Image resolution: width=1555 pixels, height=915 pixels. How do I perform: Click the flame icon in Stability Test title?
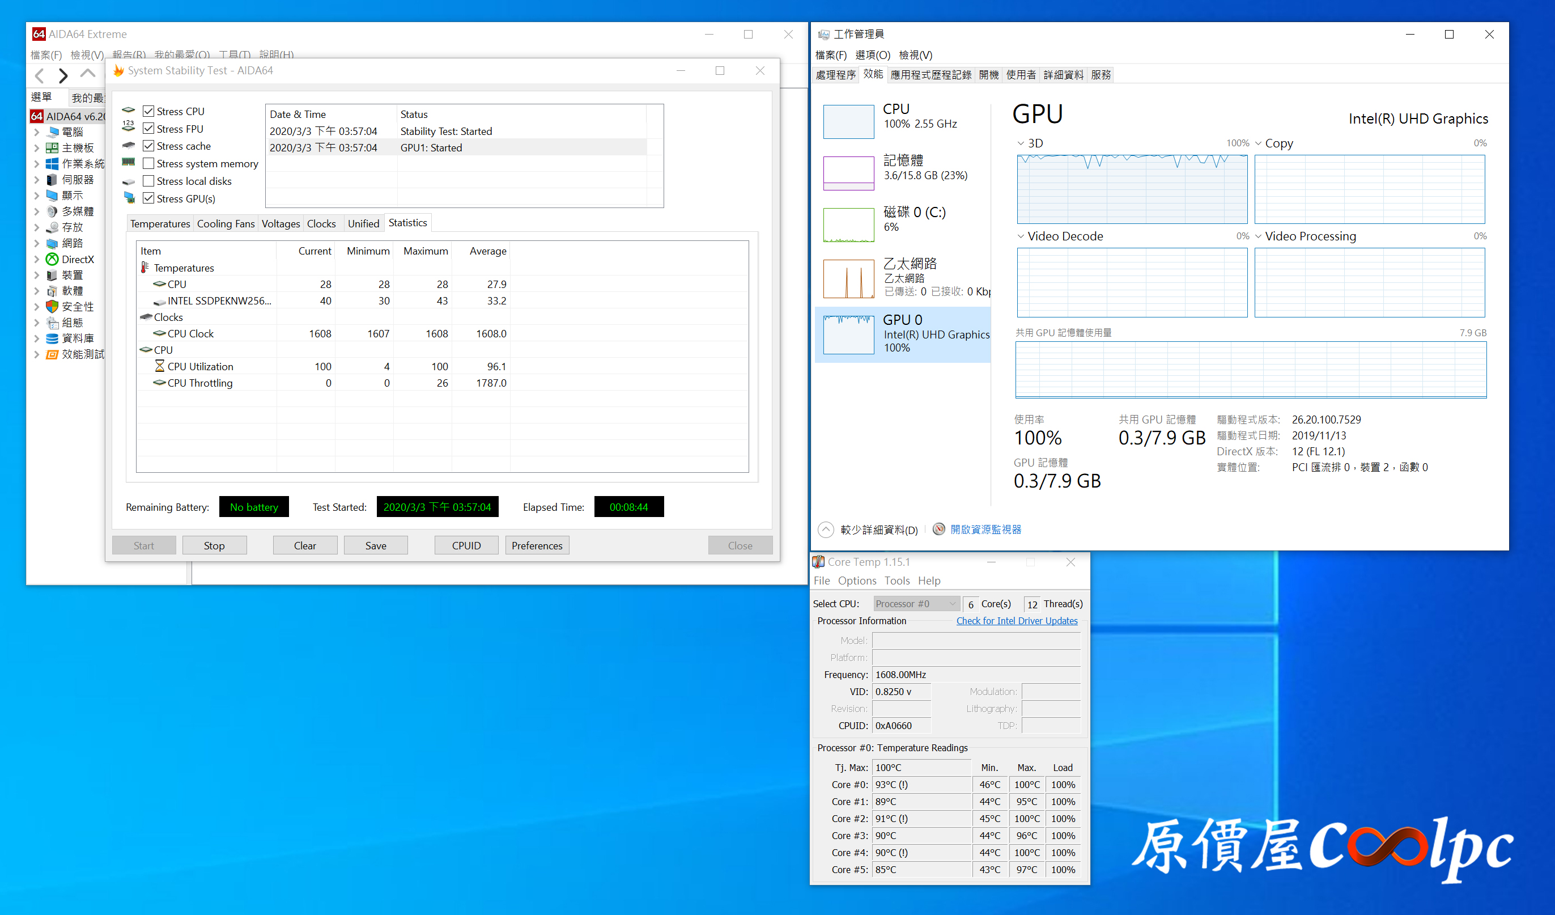(118, 70)
